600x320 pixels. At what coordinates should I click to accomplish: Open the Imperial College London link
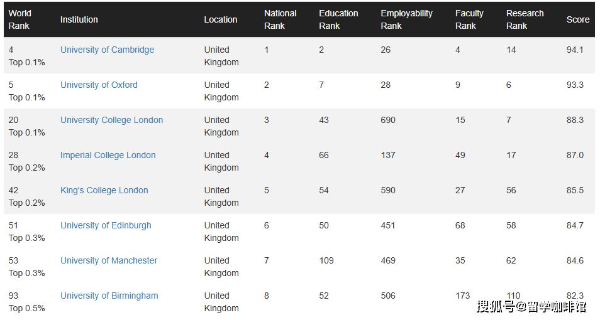pos(108,155)
